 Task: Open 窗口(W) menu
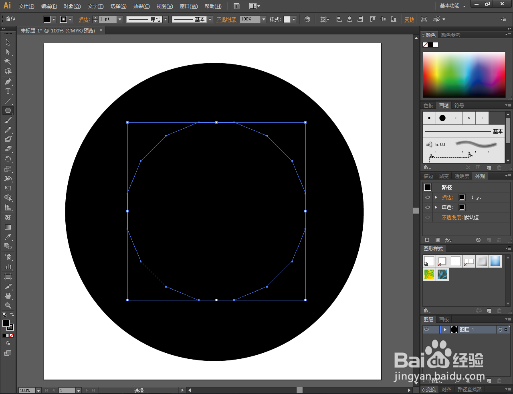pos(189,6)
